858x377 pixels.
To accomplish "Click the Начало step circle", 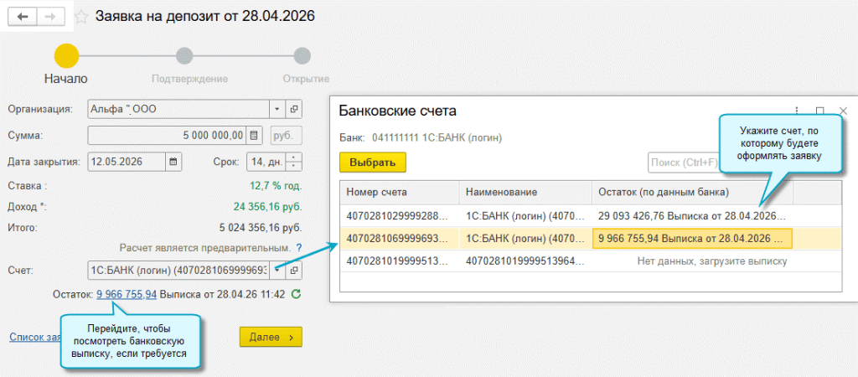I will click(66, 56).
